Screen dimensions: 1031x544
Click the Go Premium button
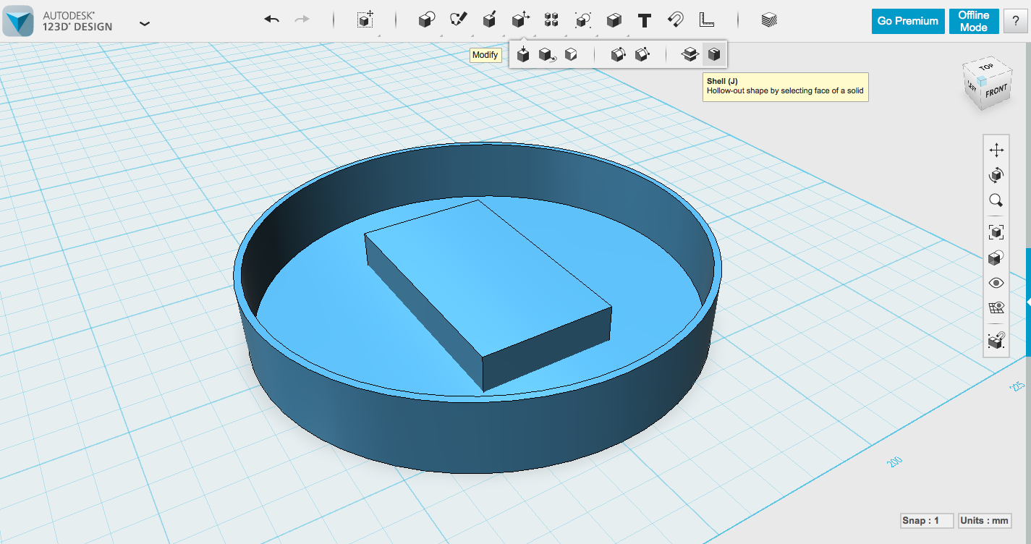point(907,21)
